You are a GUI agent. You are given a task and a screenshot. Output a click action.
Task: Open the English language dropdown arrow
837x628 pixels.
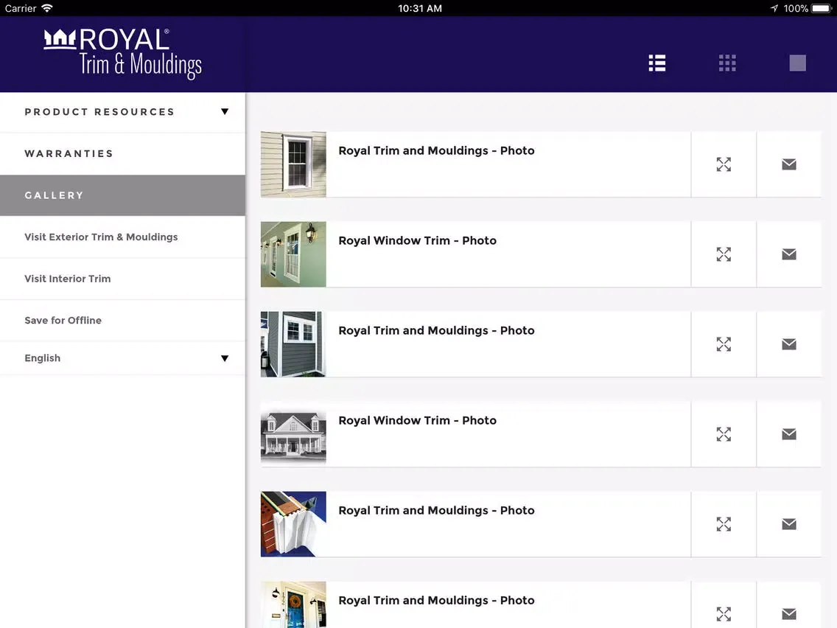click(225, 358)
